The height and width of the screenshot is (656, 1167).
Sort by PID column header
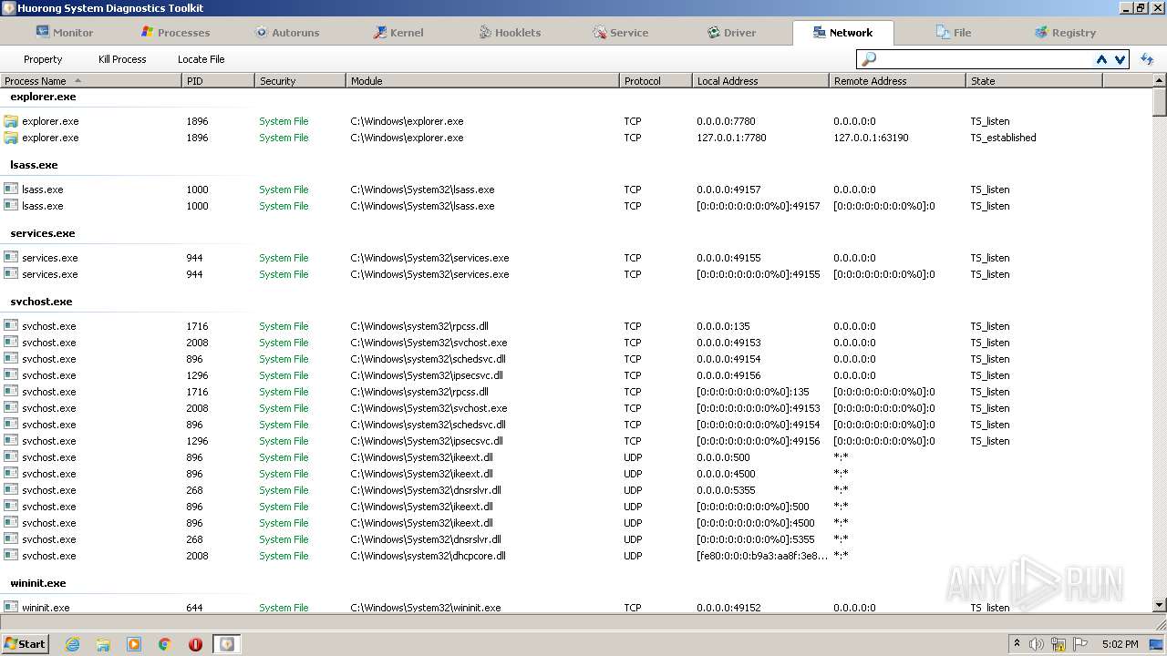point(218,81)
